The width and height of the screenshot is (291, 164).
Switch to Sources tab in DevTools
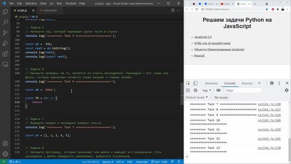[x=247, y=83]
